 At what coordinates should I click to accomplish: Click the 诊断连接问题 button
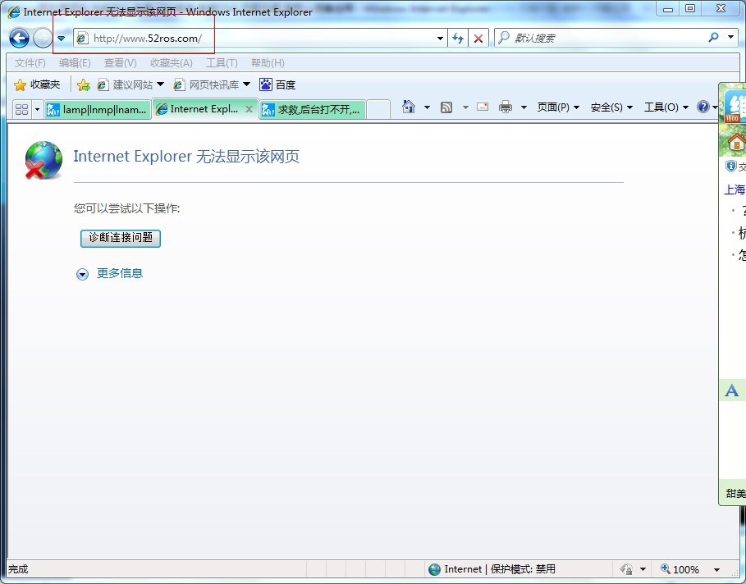click(x=121, y=238)
